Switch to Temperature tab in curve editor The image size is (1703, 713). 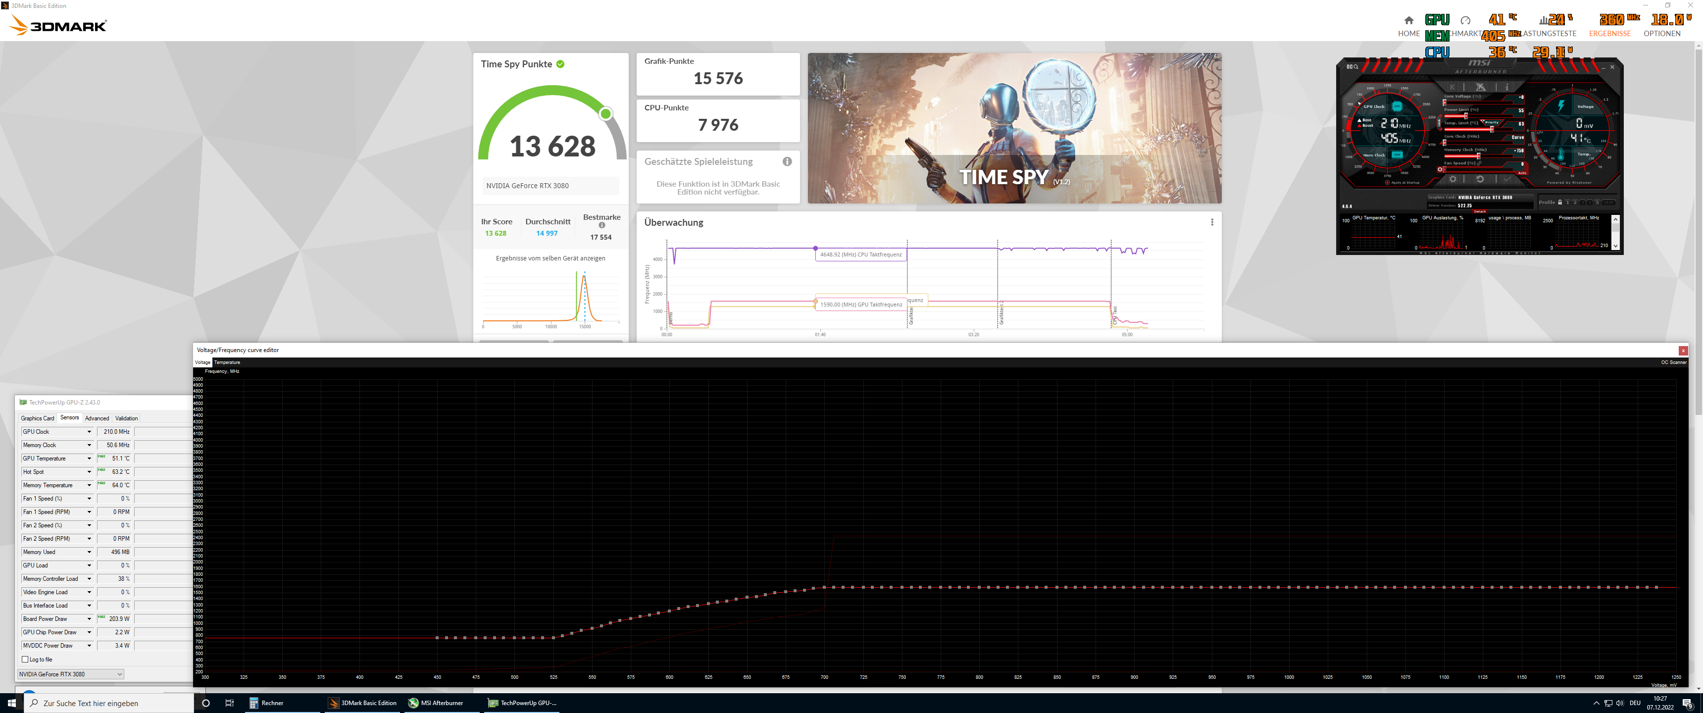227,362
